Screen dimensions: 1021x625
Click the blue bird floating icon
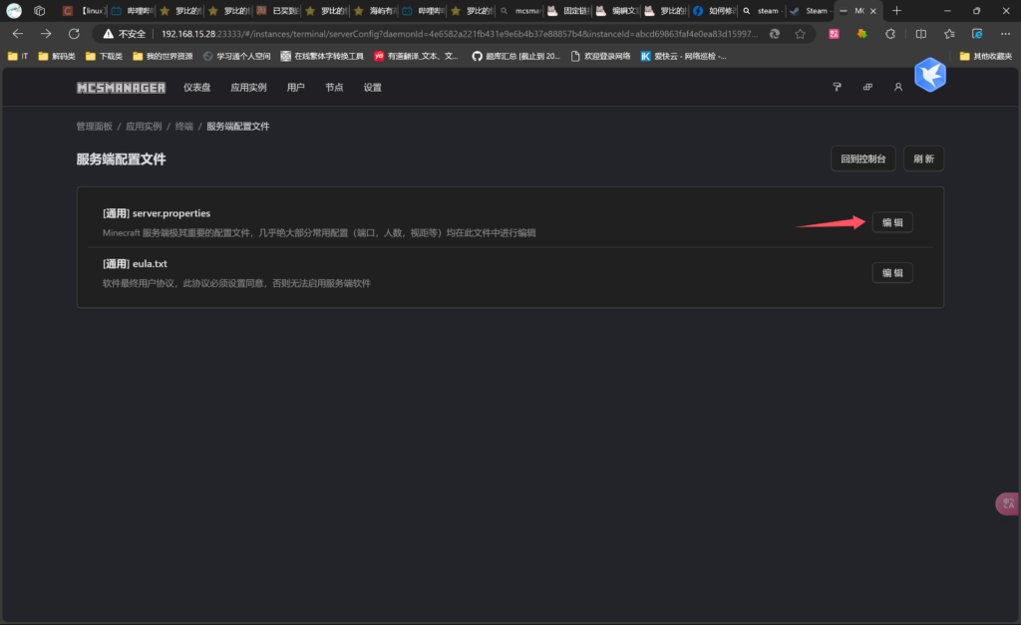(x=929, y=75)
